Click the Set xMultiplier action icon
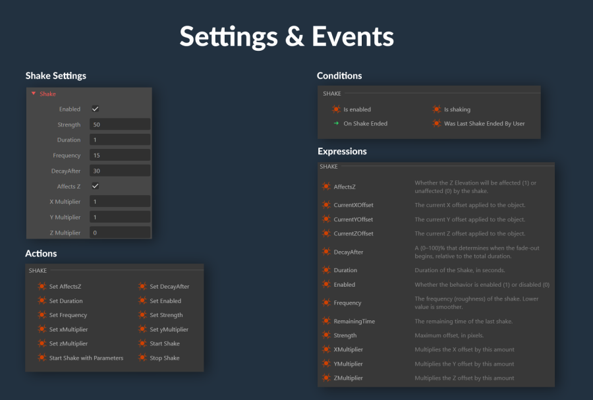This screenshot has width=593, height=400. pyautogui.click(x=42, y=329)
